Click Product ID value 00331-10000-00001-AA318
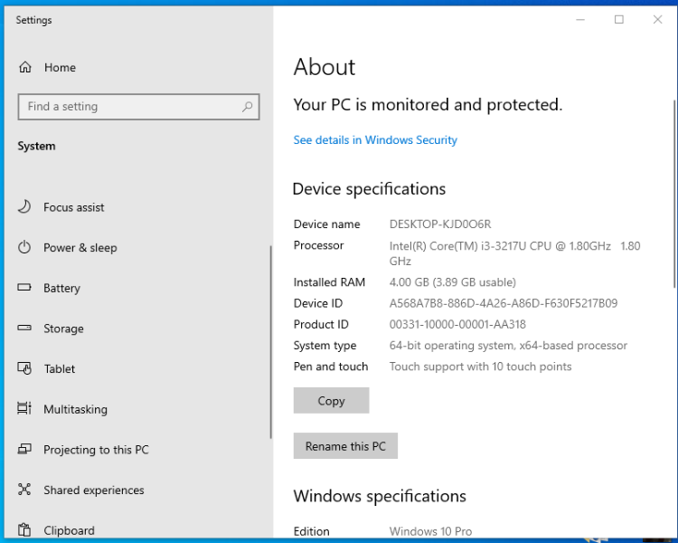This screenshot has width=678, height=543. 457,324
